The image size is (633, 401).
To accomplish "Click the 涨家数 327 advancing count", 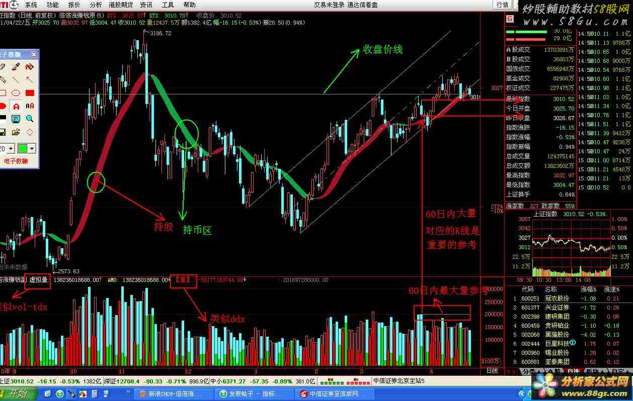I will [x=522, y=206].
